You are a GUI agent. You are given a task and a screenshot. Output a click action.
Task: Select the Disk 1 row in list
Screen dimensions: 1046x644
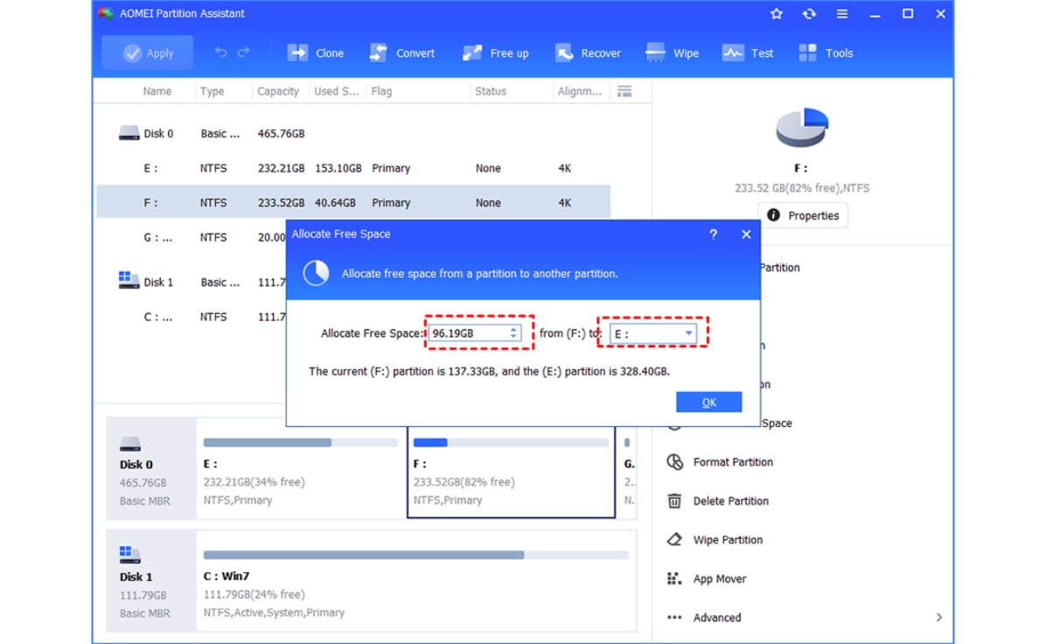[192, 282]
